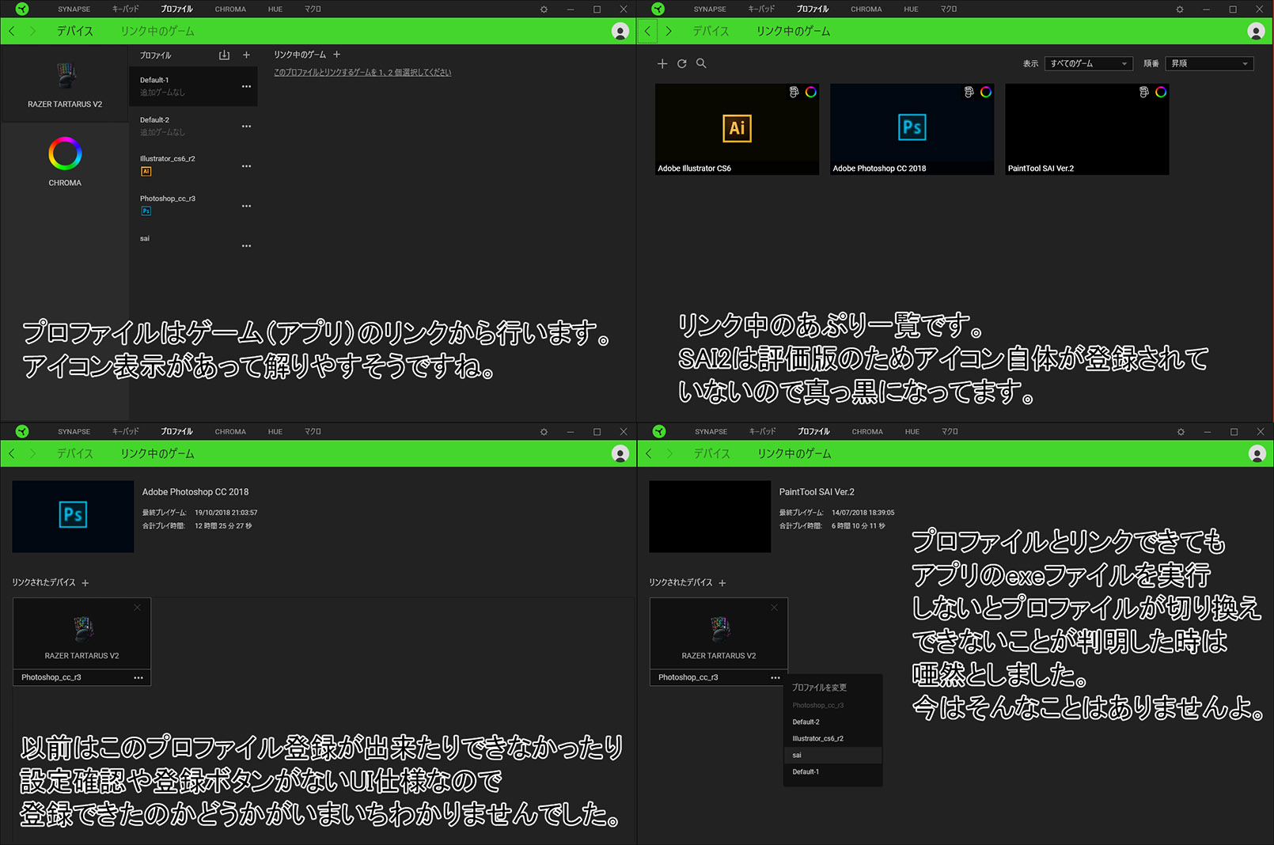The height and width of the screenshot is (845, 1274).
Task: Choose sai from the profile change menu
Action: [x=832, y=756]
